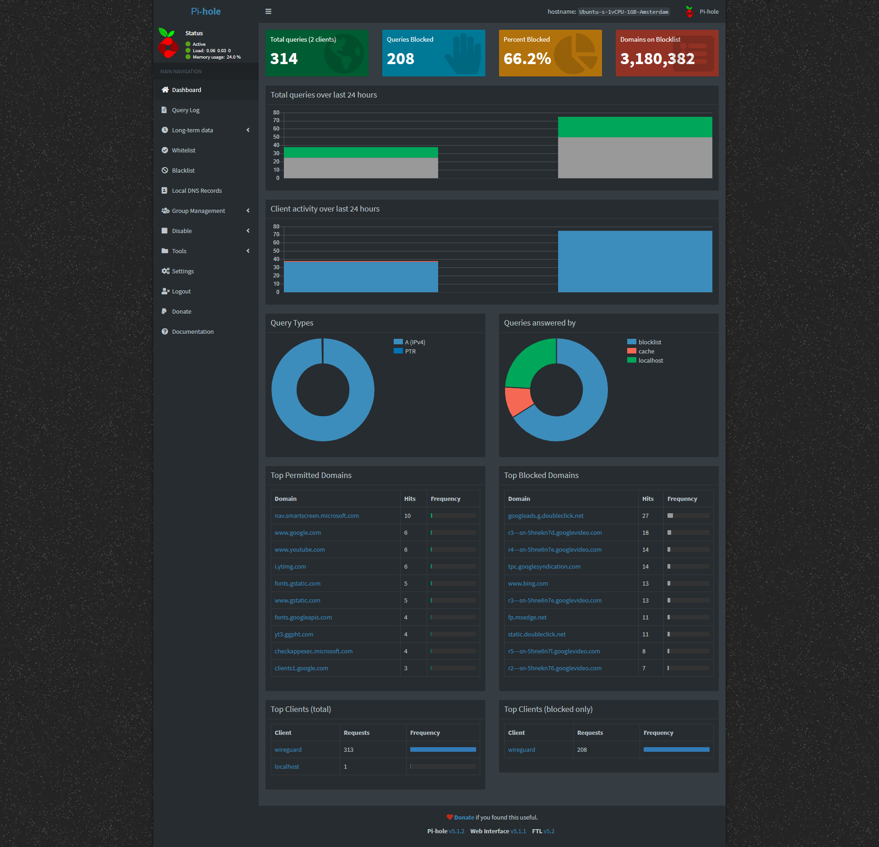
Task: Click the Long-term data clock icon
Action: click(x=165, y=130)
